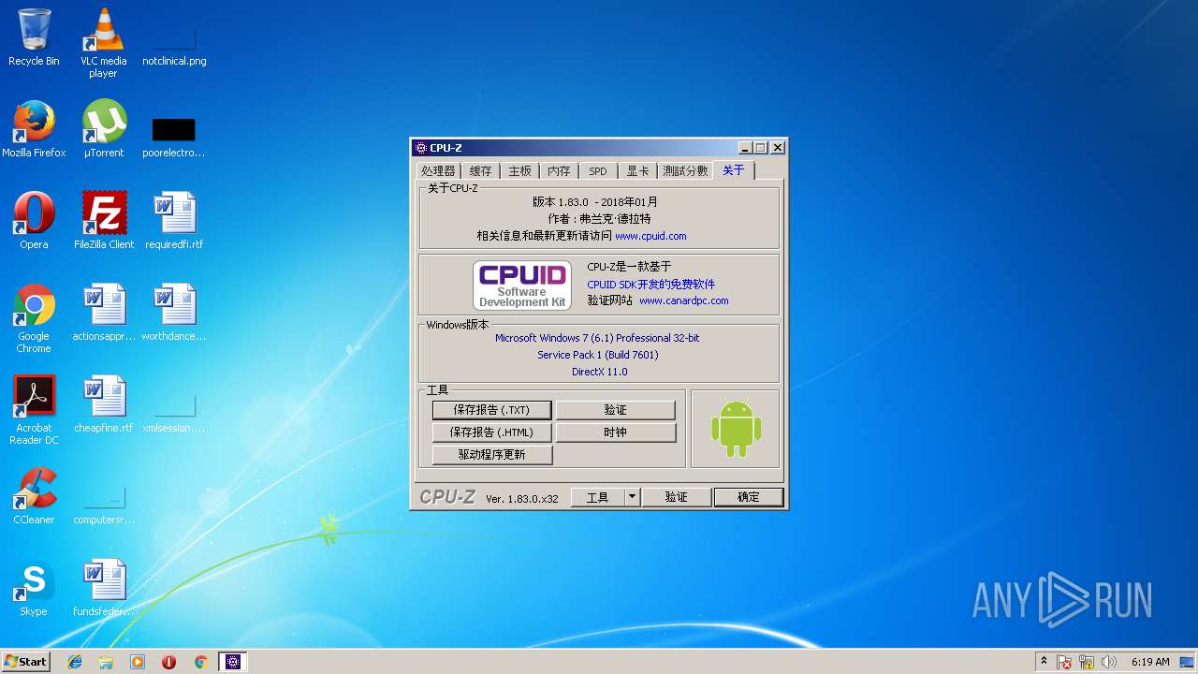Switch to the 測試分數 tab

tap(685, 170)
